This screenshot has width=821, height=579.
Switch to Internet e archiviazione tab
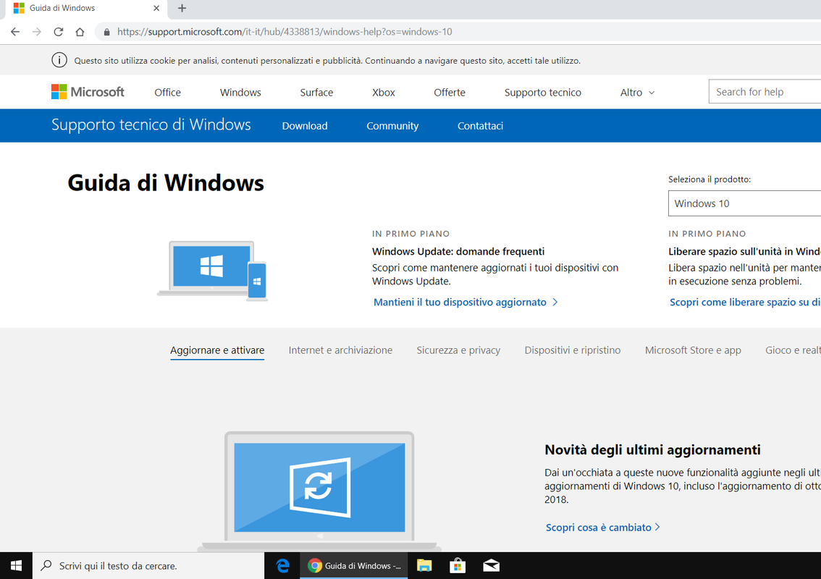(x=340, y=350)
